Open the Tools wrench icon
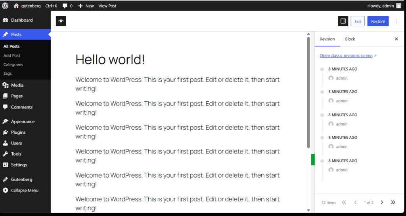 (6, 154)
